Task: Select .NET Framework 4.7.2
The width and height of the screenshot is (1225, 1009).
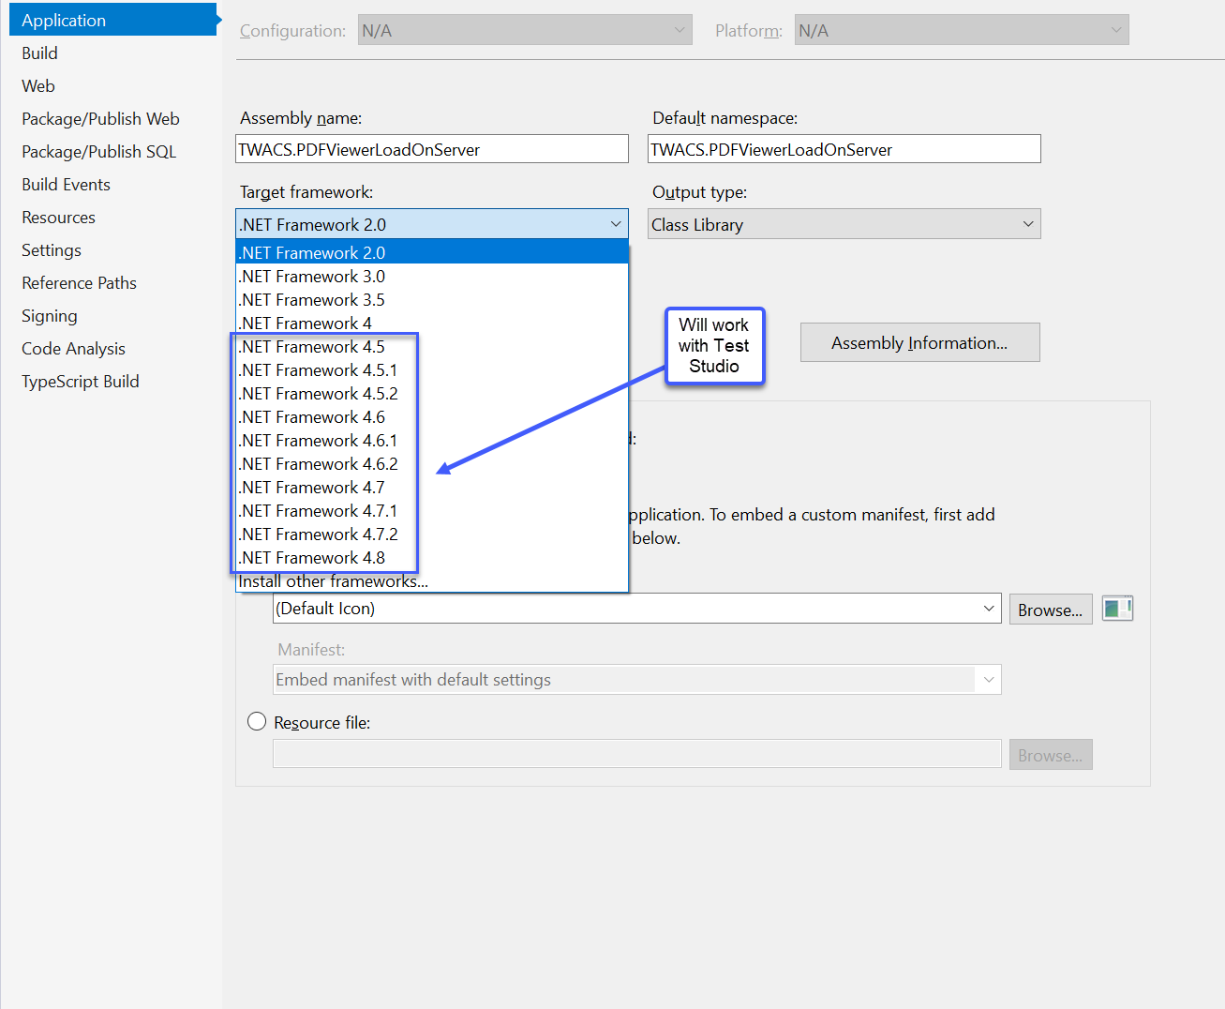Action: pyautogui.click(x=432, y=534)
